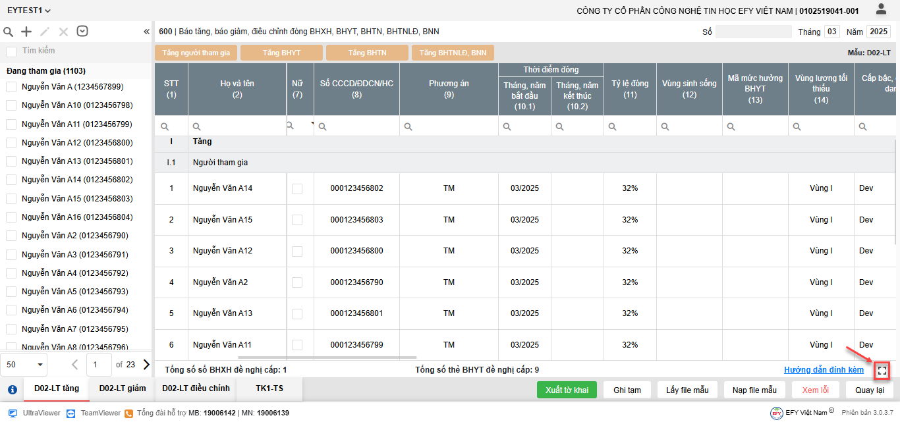Click the search magnifier icon in left toolbar
The height and width of the screenshot is (422, 900).
[9, 32]
